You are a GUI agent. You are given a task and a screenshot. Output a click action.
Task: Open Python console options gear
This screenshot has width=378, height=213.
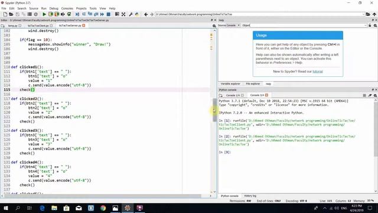tap(376, 95)
